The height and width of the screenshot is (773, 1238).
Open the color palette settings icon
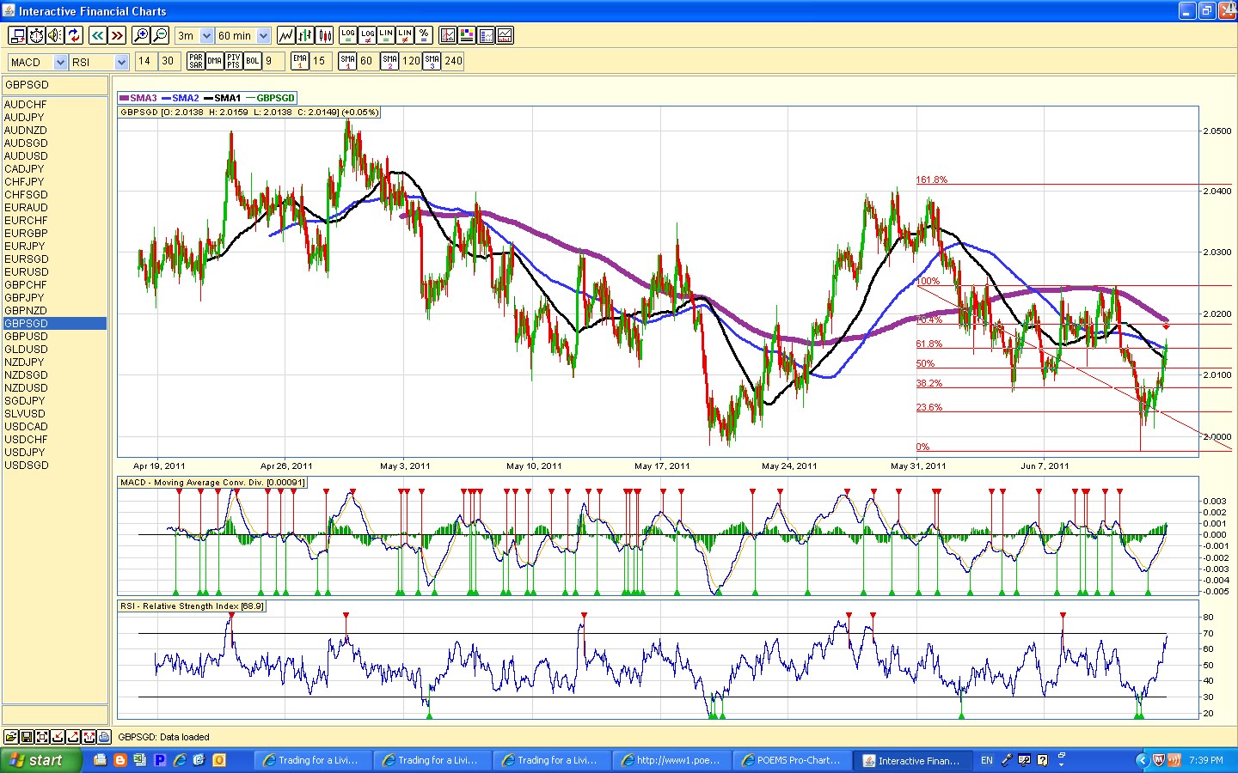pyautogui.click(x=467, y=35)
